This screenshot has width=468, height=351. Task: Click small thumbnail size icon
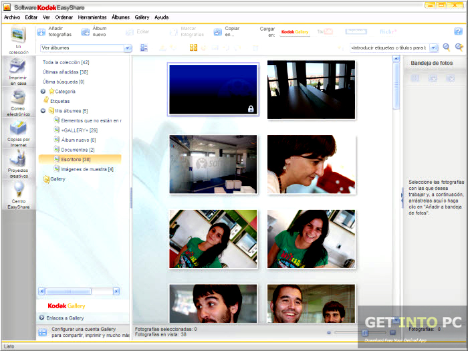(x=329, y=332)
